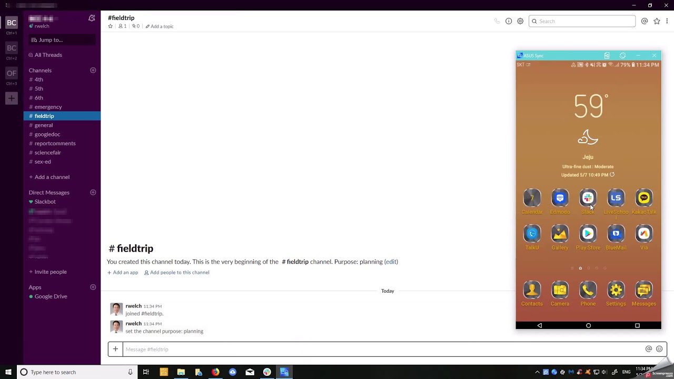Screen dimensions: 674x379
Task: Click Add people to this channel
Action: click(176, 273)
